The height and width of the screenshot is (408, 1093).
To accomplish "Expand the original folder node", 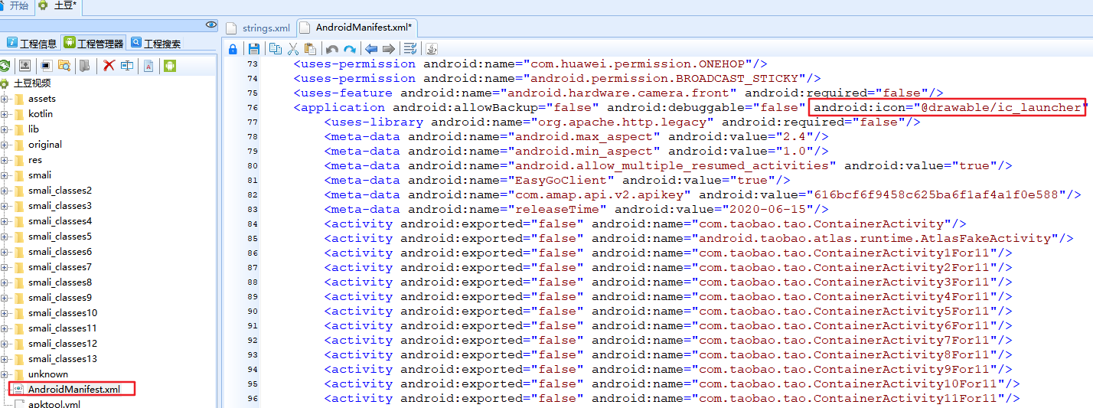I will 5,145.
